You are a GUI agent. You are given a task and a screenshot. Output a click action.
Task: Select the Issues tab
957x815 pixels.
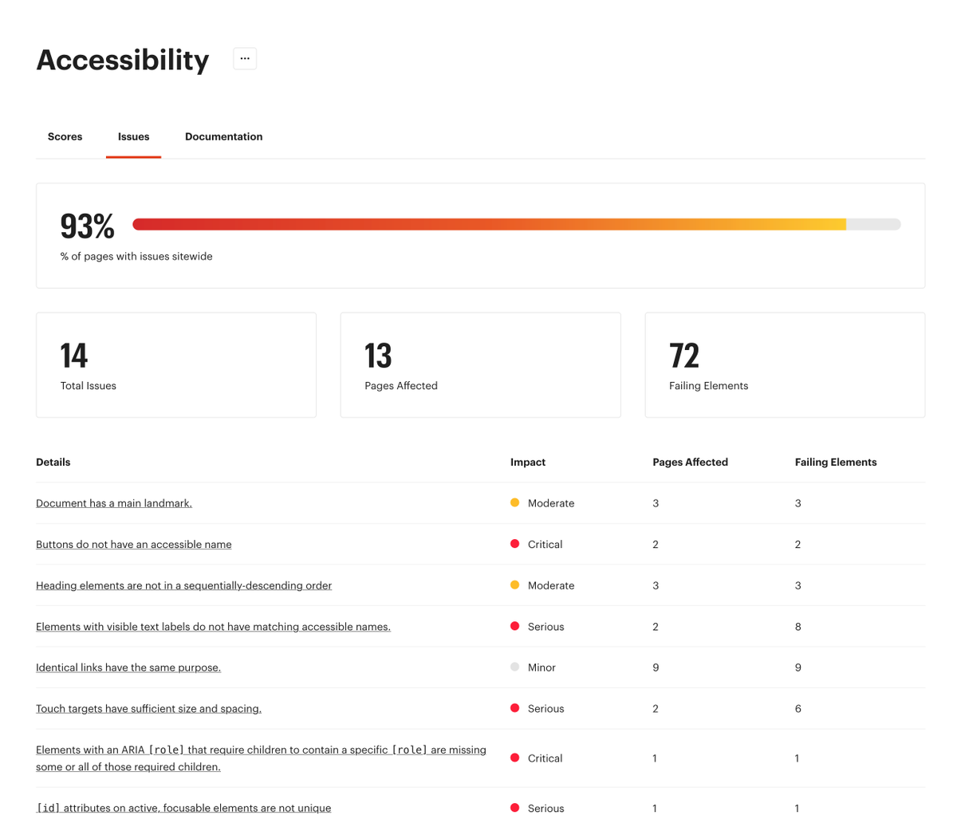pyautogui.click(x=133, y=136)
